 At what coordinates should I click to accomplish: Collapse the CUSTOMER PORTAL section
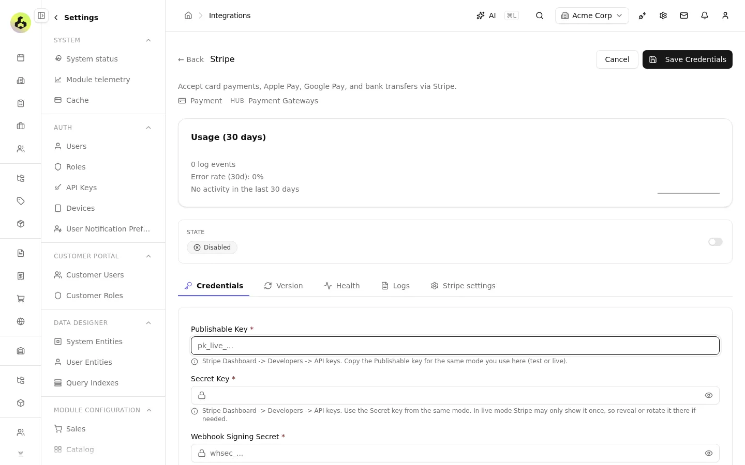(x=148, y=256)
